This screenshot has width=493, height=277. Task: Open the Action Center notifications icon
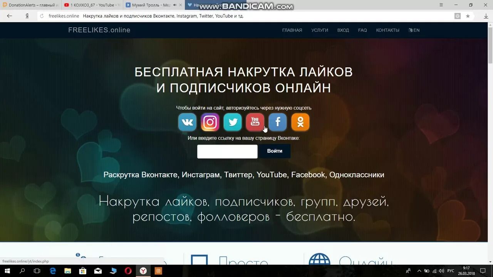tap(483, 271)
